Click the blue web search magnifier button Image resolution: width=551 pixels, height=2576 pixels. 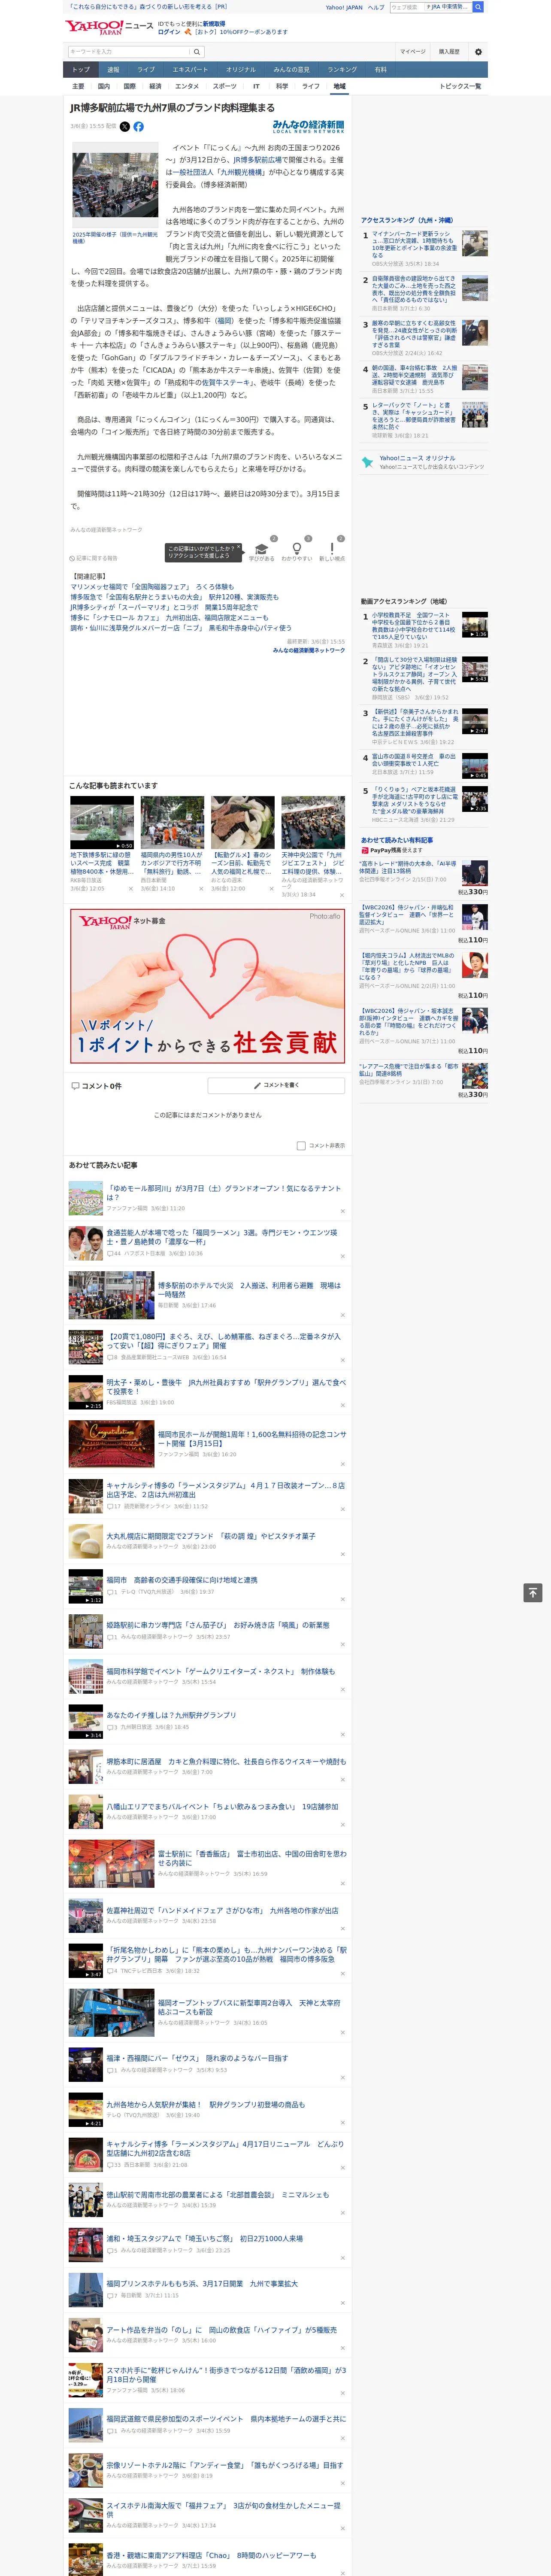tap(478, 7)
